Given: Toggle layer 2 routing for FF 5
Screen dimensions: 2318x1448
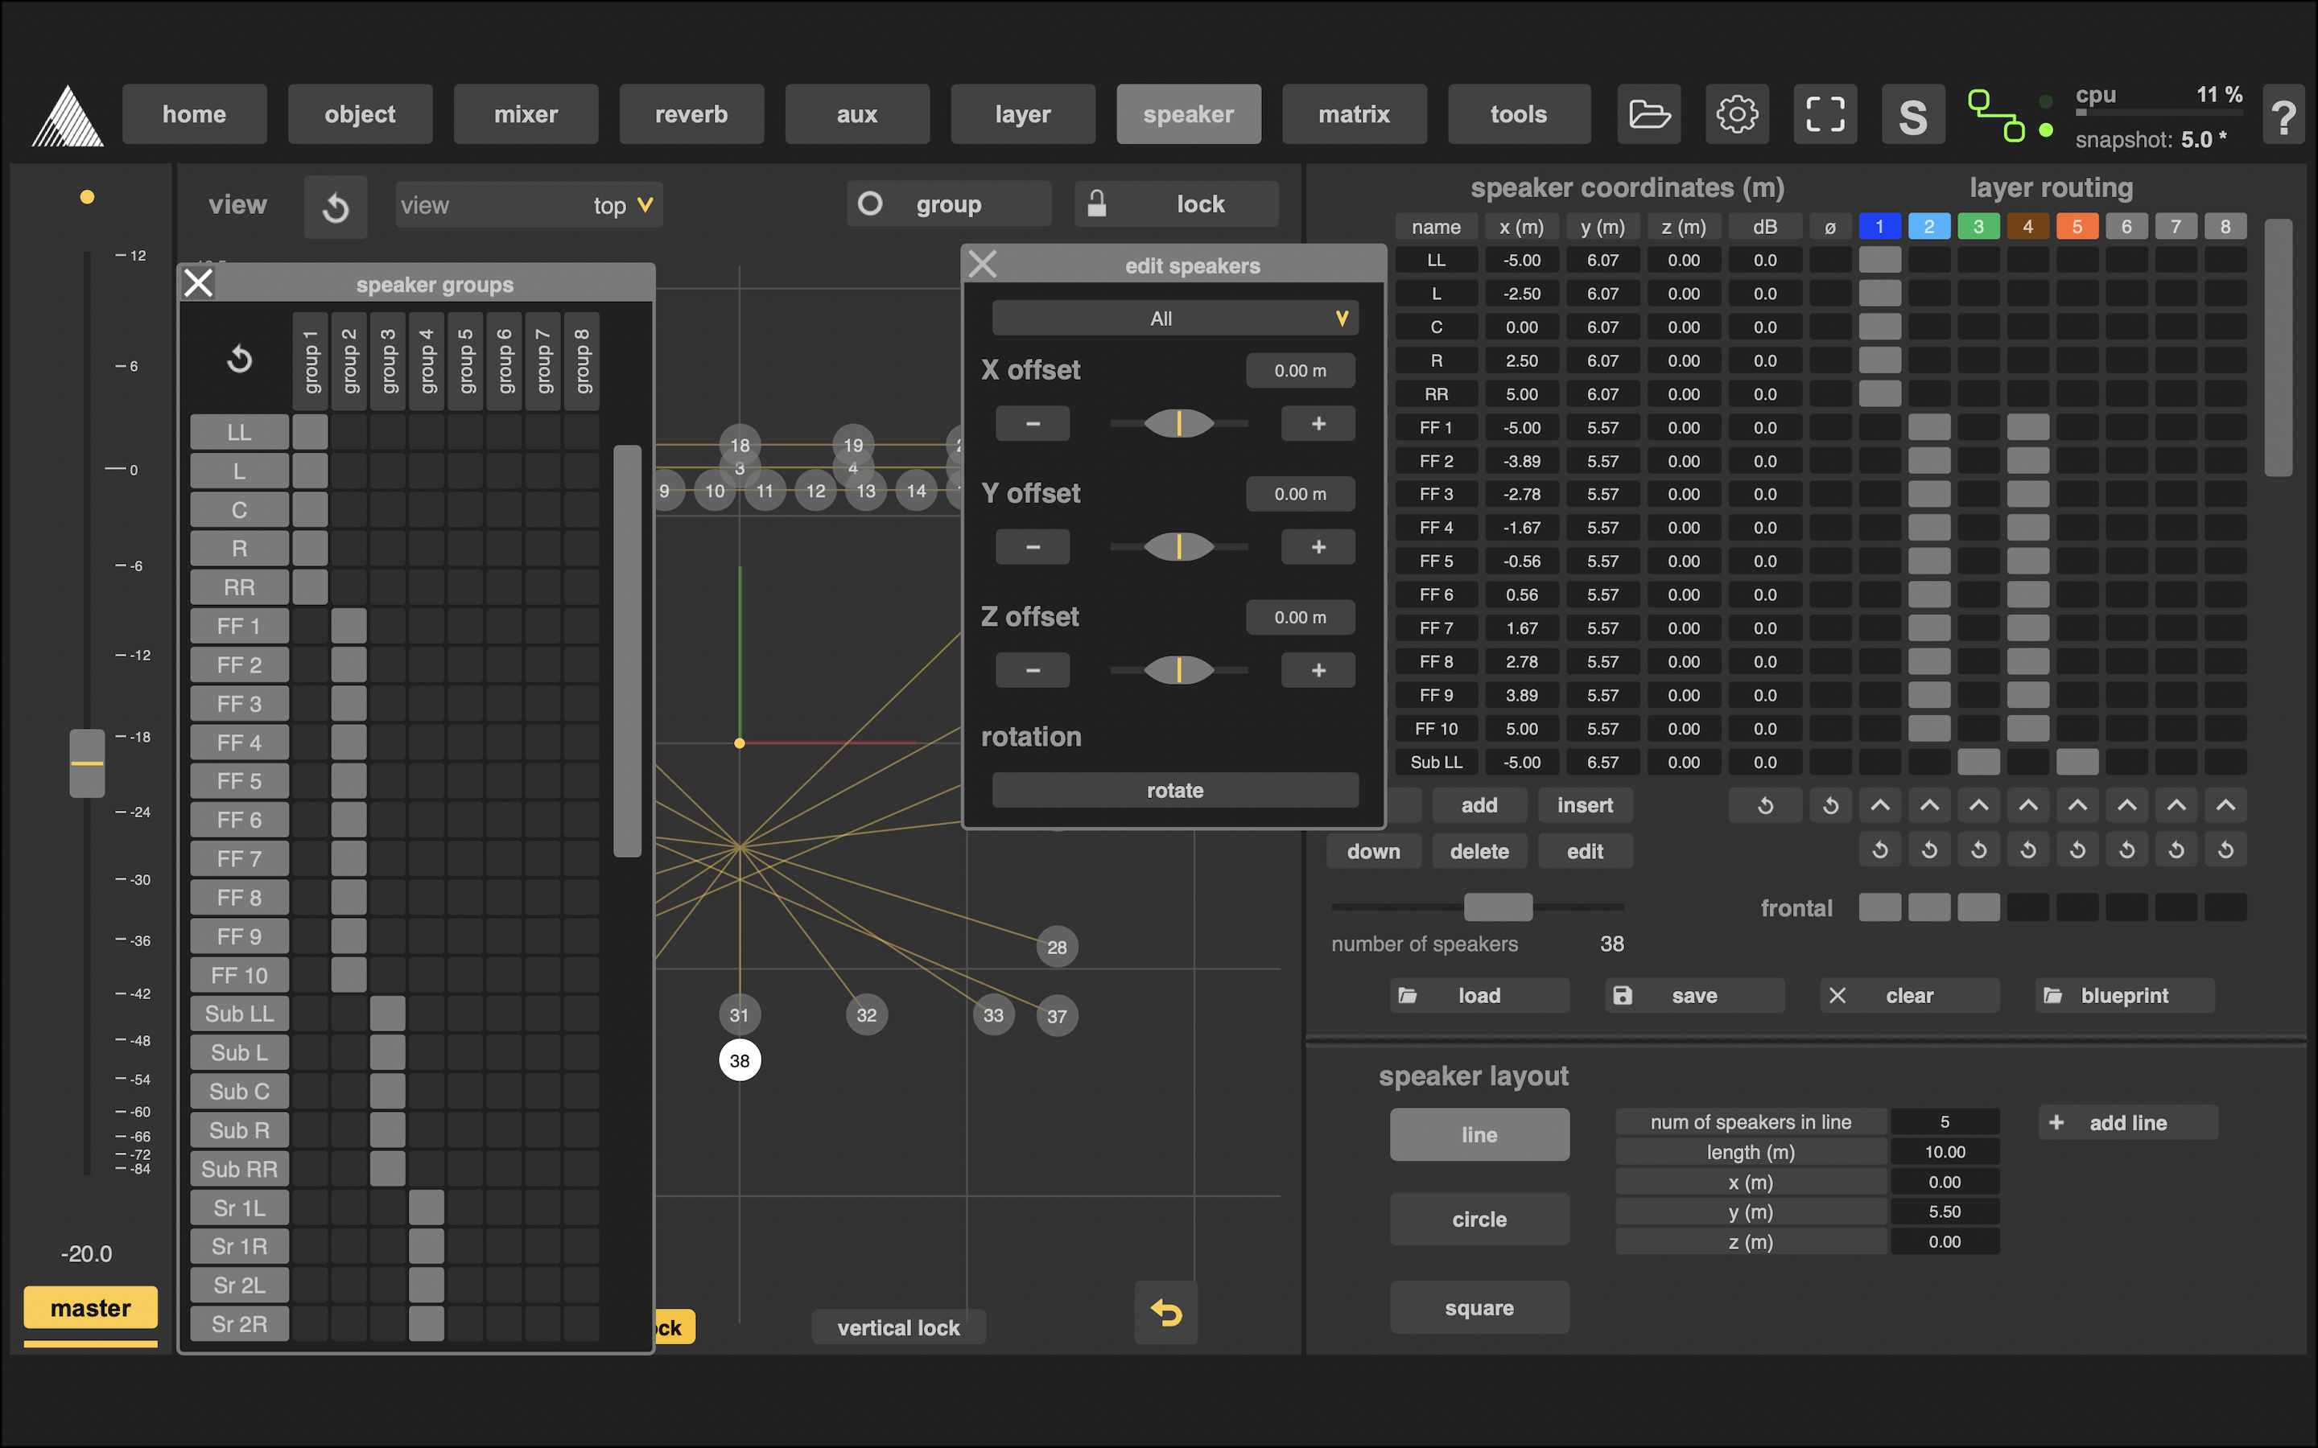Looking at the screenshot, I should 1929,562.
